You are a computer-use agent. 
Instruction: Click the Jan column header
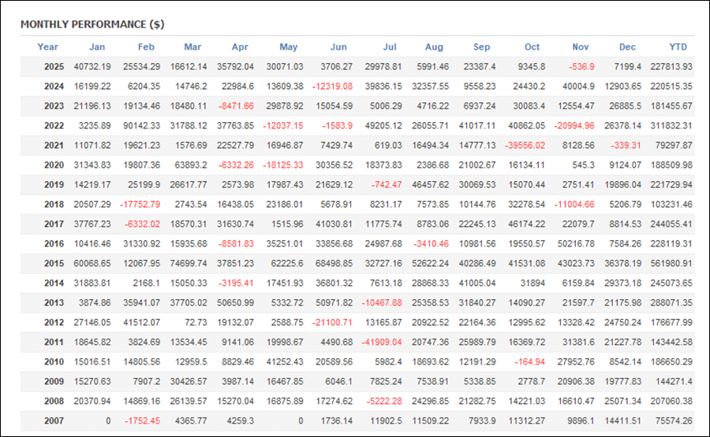coord(97,46)
